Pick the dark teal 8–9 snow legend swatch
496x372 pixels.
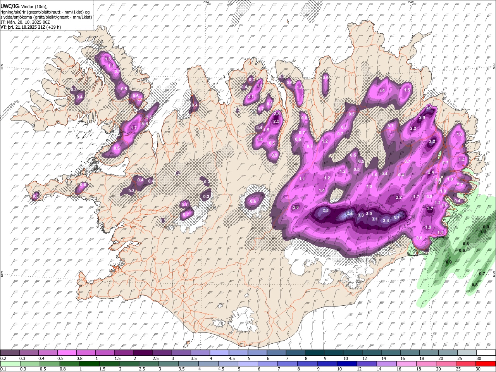[x=315, y=353]
